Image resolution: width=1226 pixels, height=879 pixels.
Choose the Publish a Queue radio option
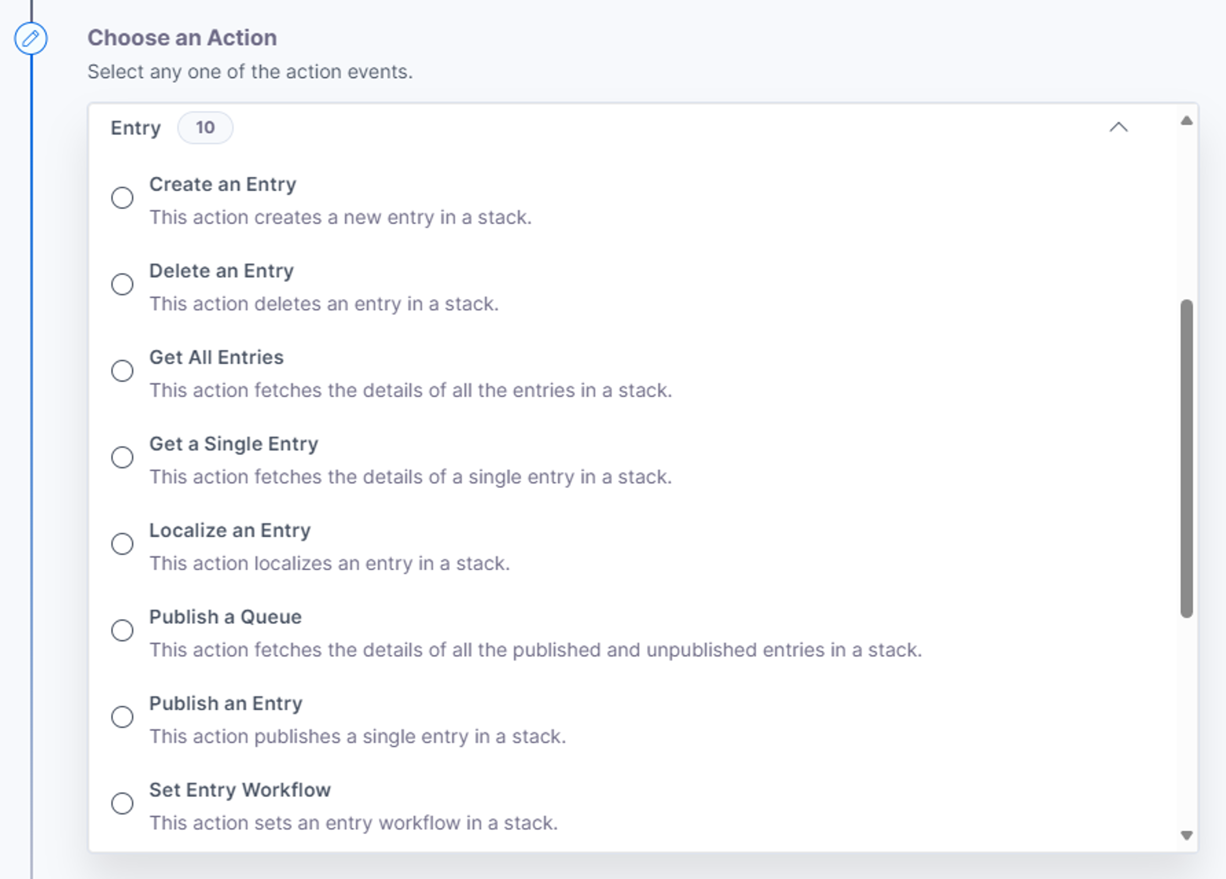point(122,630)
